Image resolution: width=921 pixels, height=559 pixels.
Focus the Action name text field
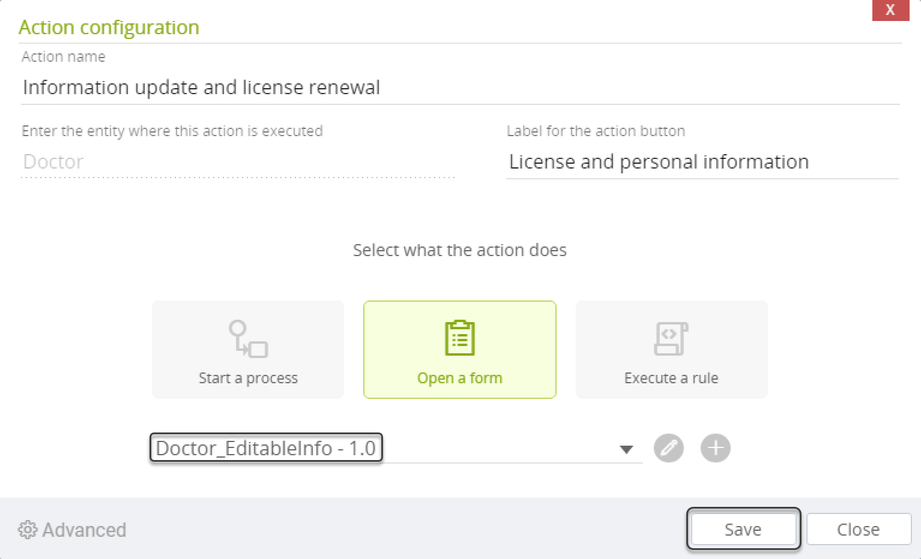tap(460, 88)
